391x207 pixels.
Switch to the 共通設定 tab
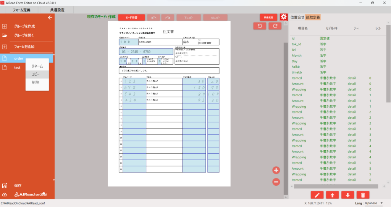57,10
